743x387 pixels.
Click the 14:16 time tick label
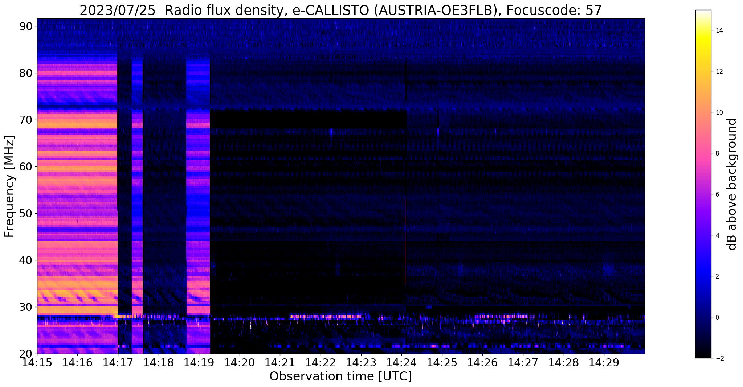click(x=77, y=362)
